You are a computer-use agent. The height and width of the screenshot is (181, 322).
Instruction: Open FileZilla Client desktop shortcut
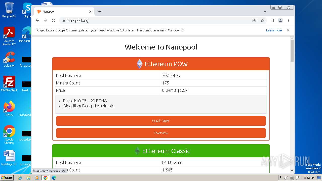coord(9,84)
